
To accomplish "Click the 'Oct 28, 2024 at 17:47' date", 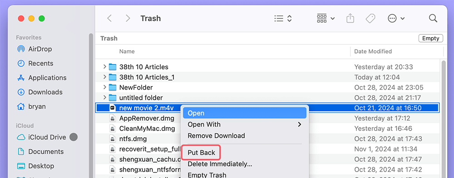I will tap(388, 159).
